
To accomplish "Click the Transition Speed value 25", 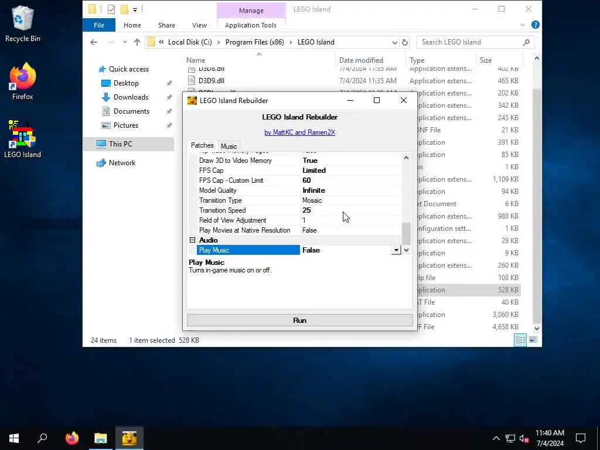I will 306,210.
